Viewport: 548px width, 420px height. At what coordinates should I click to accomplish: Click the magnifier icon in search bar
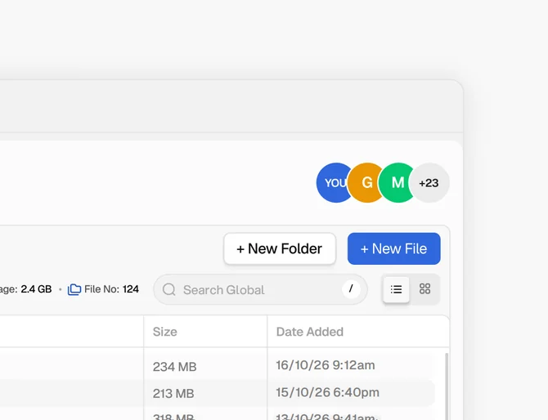169,289
